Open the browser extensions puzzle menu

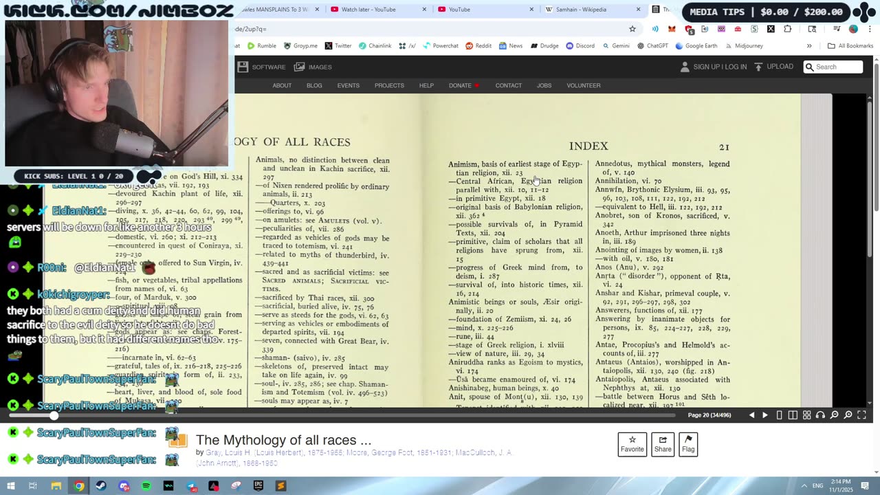787,29
